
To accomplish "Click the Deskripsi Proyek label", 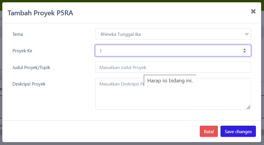I will click(x=29, y=84).
